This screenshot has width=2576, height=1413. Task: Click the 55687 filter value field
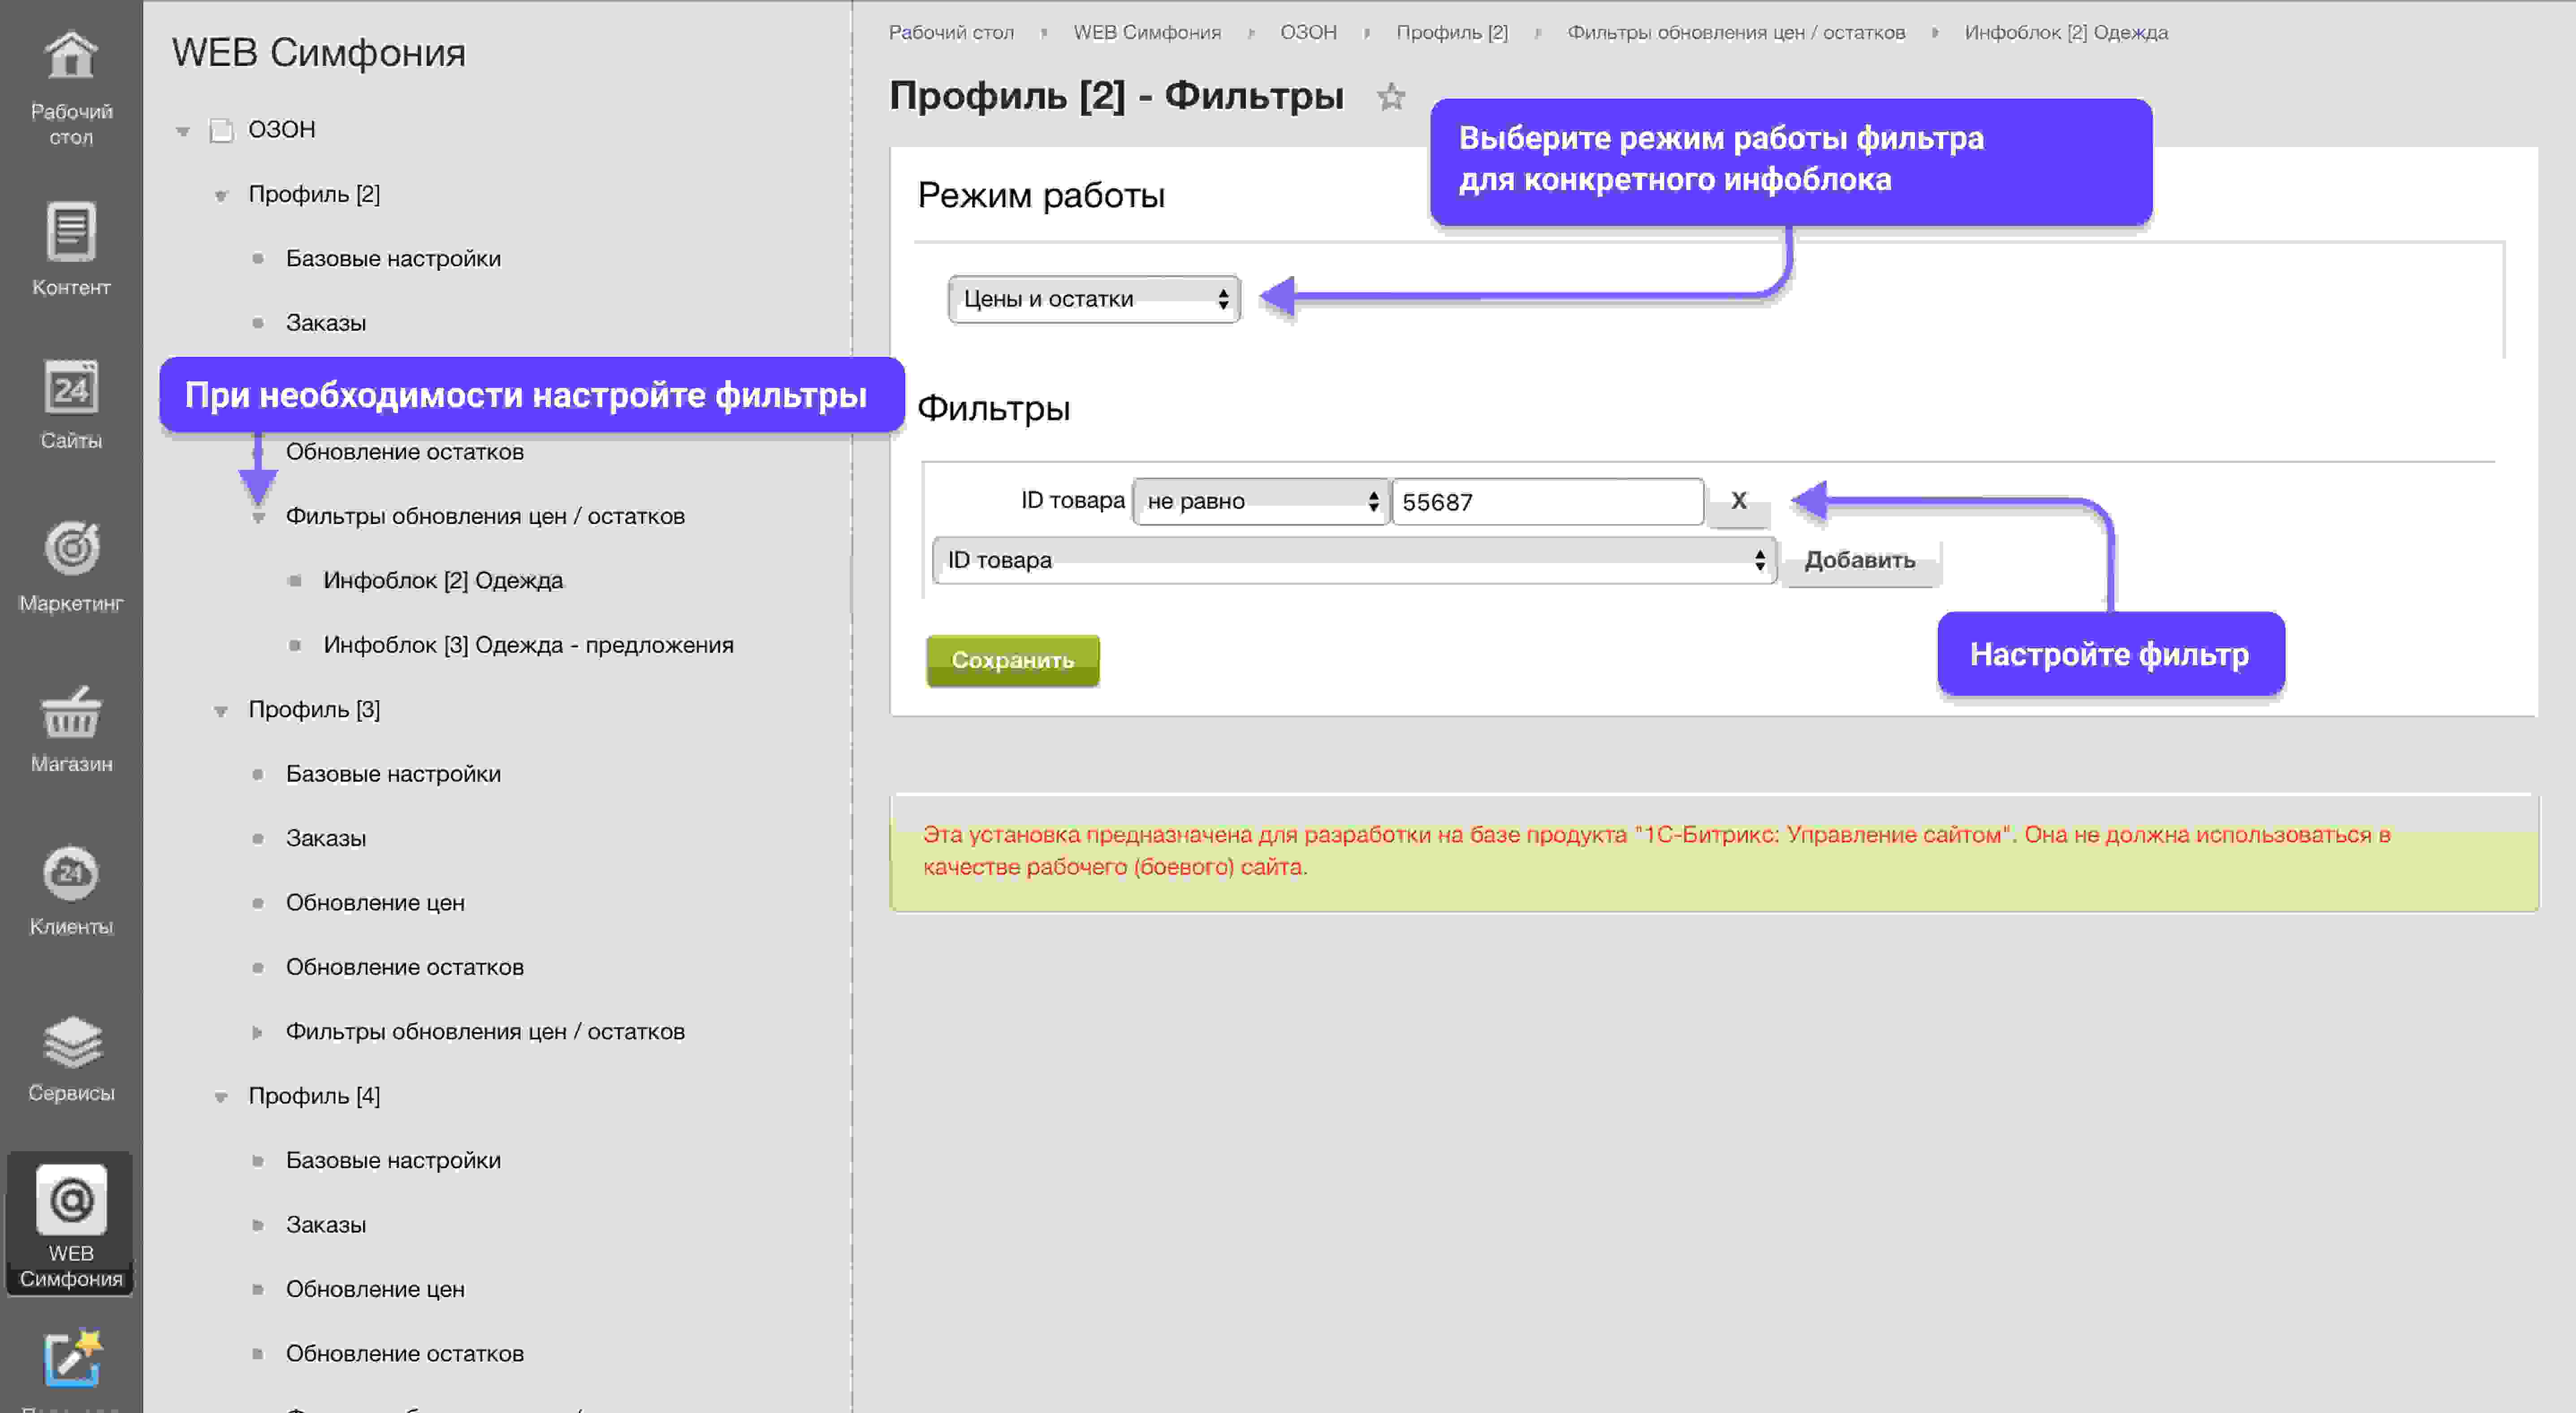pos(1548,502)
